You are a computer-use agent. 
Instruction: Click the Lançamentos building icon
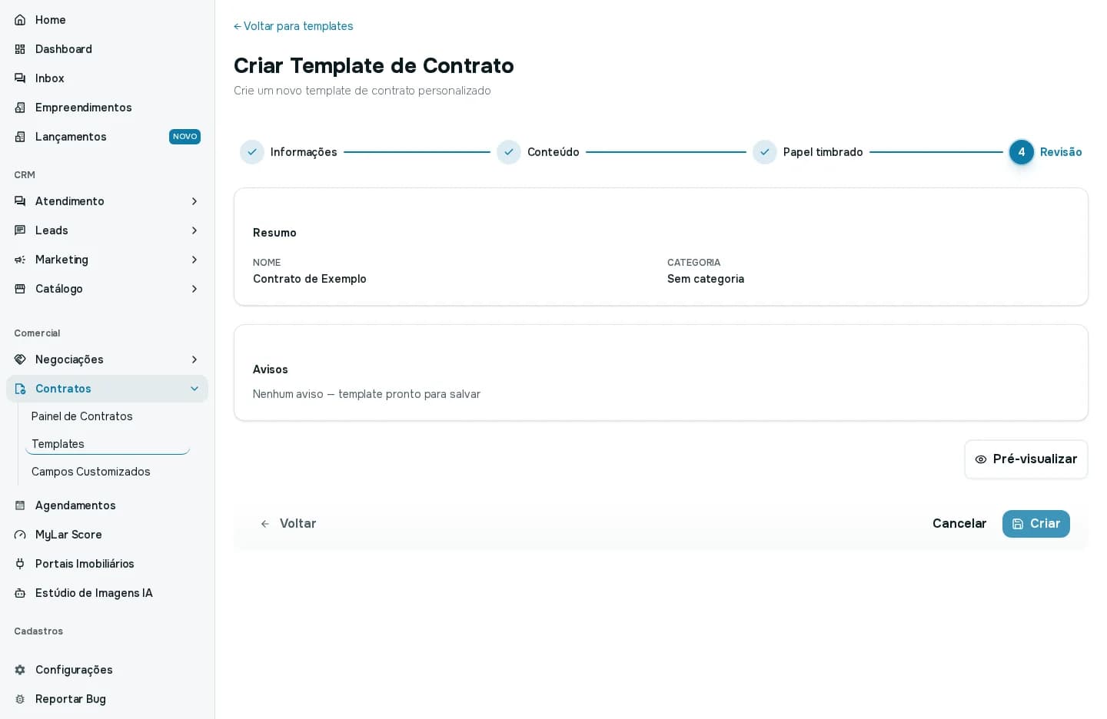[x=20, y=137]
